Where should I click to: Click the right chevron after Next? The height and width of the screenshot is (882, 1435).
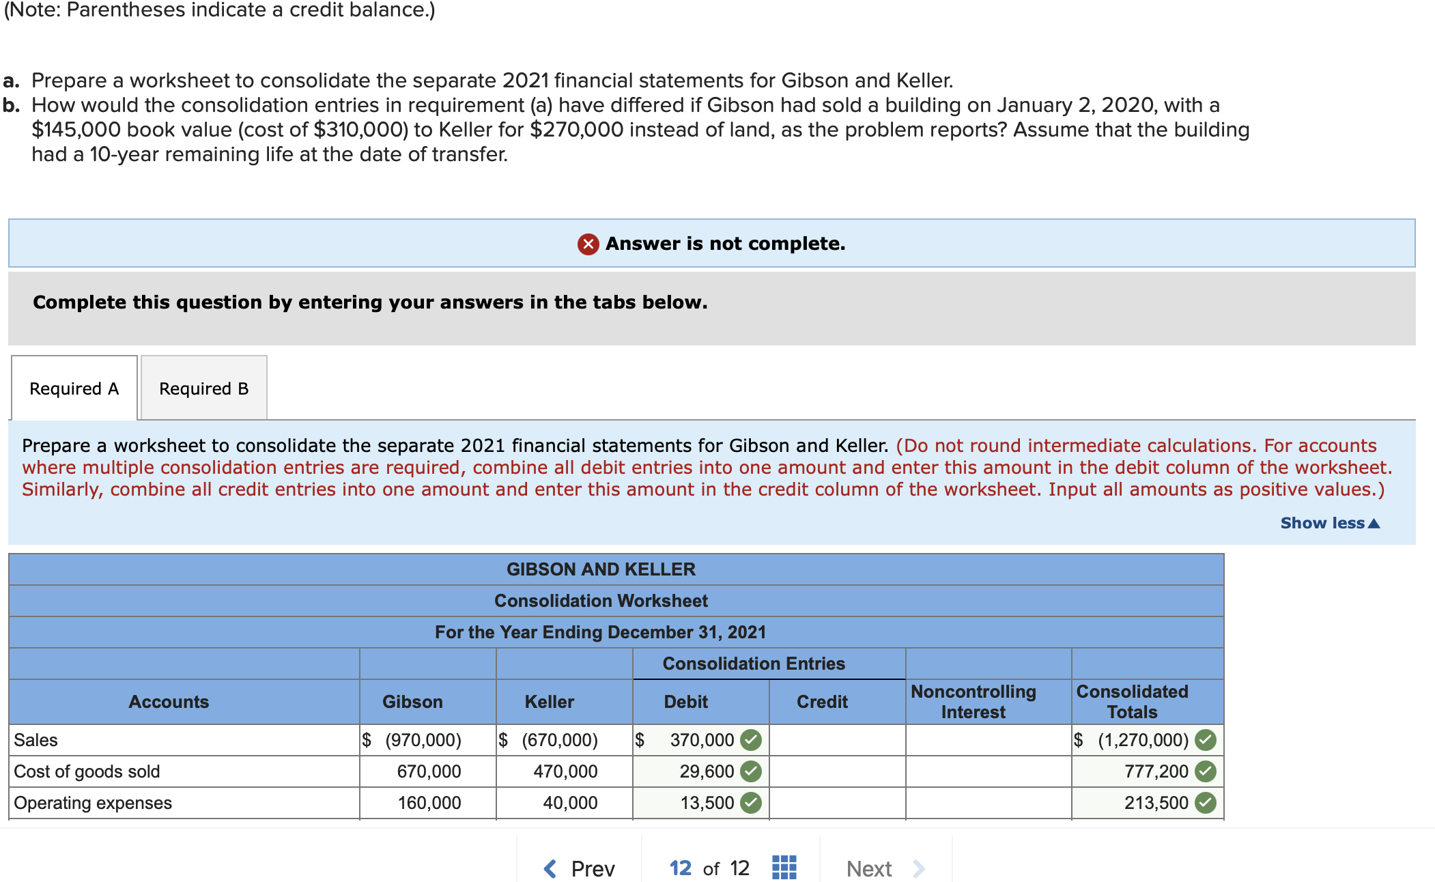point(919,868)
